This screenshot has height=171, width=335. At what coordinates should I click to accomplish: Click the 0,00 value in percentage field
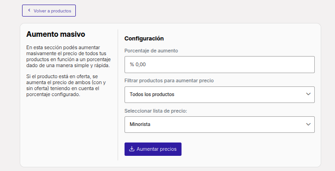click(141, 64)
